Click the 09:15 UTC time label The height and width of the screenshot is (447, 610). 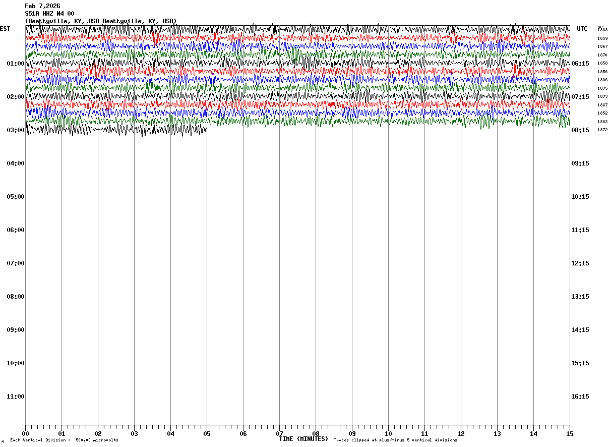580,163
